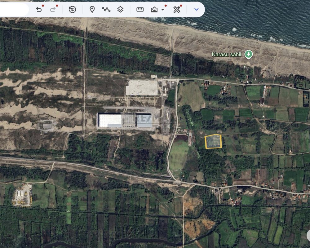Select the Draw path or polygon tool
This screenshot has height=248, width=310.
[106, 9]
